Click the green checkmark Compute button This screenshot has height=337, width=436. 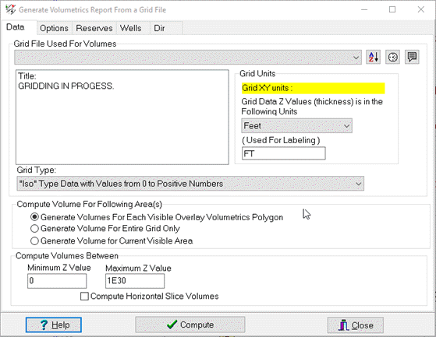click(x=190, y=325)
